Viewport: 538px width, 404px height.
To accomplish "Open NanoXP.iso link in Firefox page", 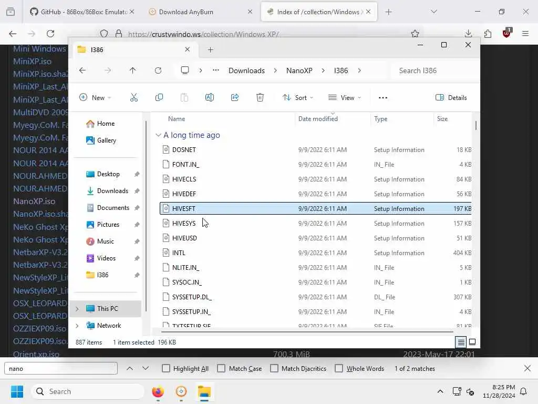I will pyautogui.click(x=34, y=201).
